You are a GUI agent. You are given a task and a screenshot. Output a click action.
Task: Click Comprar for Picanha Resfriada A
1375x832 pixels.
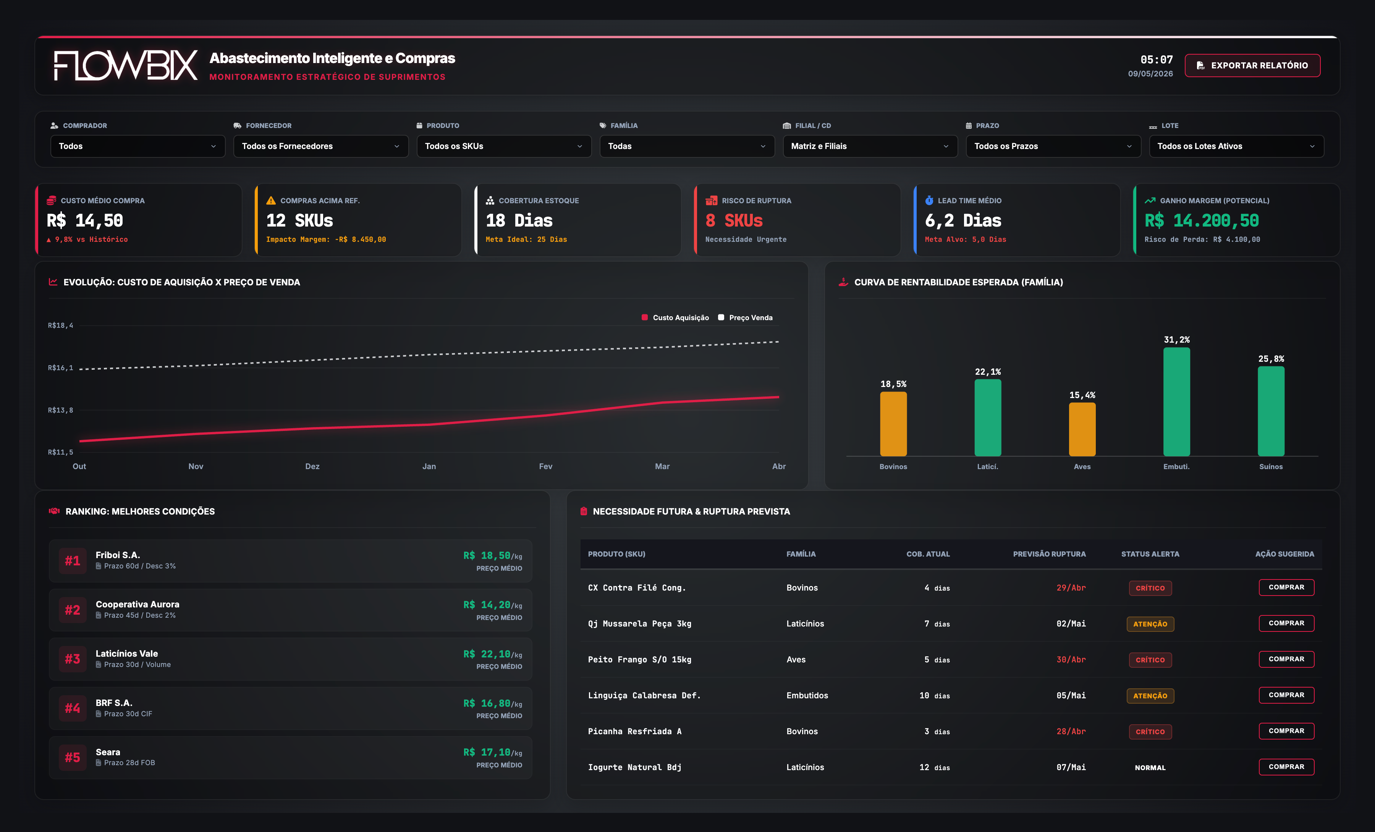(1286, 731)
